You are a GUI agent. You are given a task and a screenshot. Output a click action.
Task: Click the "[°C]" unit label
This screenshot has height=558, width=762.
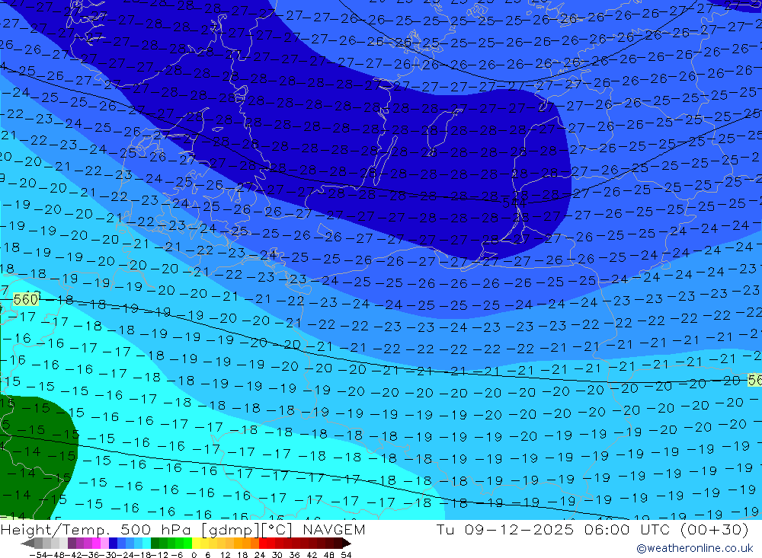277,530
